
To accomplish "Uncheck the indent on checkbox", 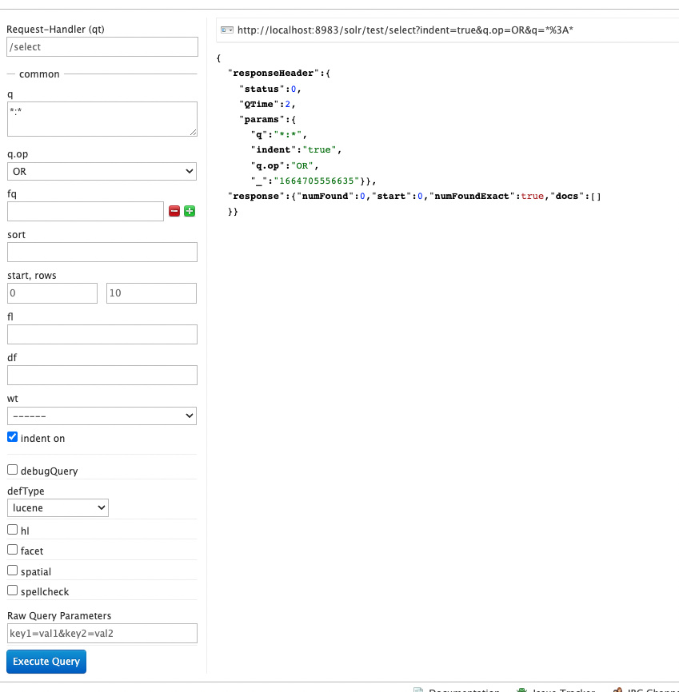I will [x=13, y=437].
